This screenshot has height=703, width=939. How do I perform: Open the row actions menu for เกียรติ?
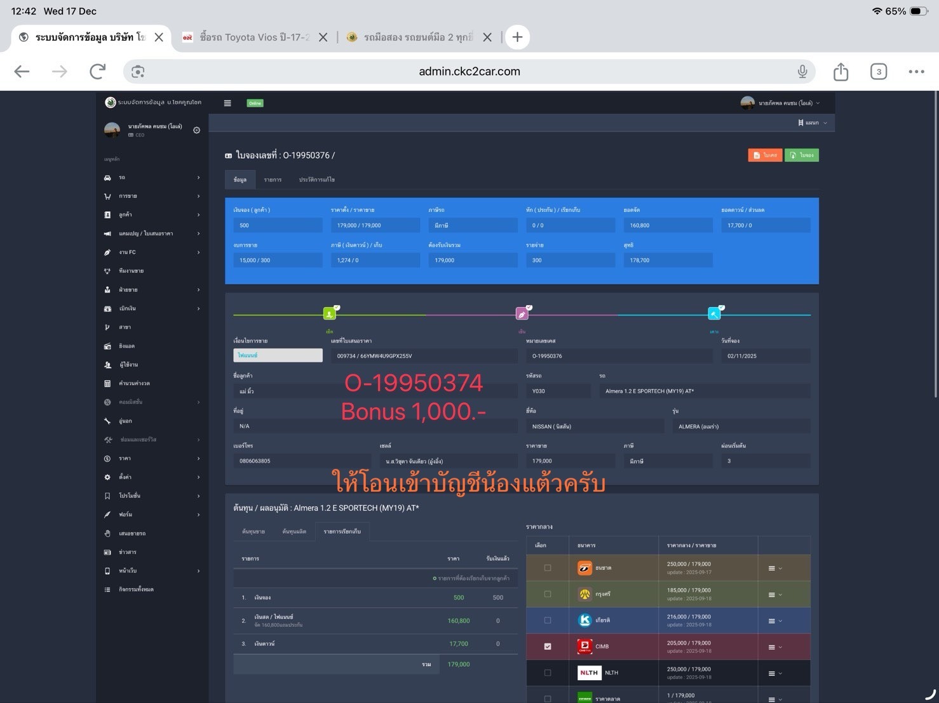point(775,621)
